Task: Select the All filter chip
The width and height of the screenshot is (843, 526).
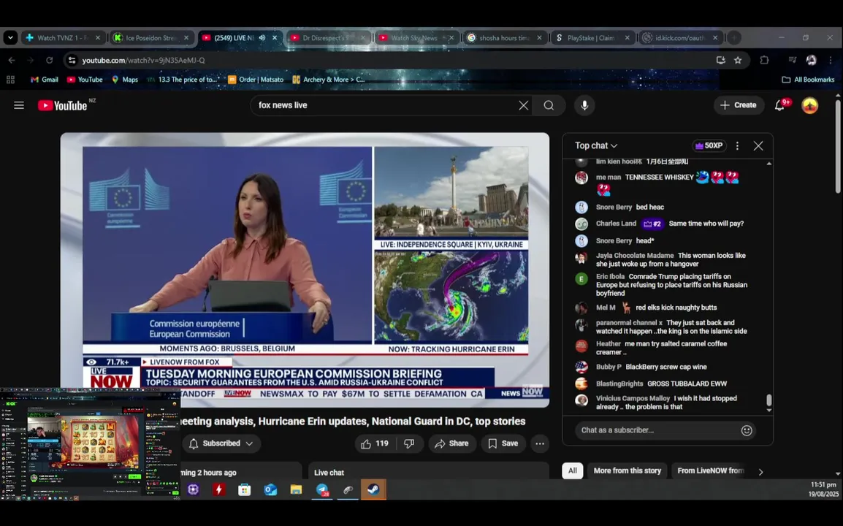Action: (x=572, y=470)
